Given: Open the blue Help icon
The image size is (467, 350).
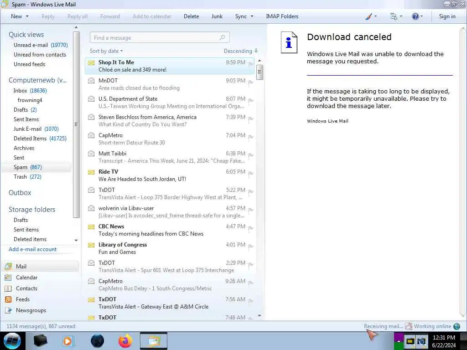Looking at the screenshot, I should pos(415,16).
